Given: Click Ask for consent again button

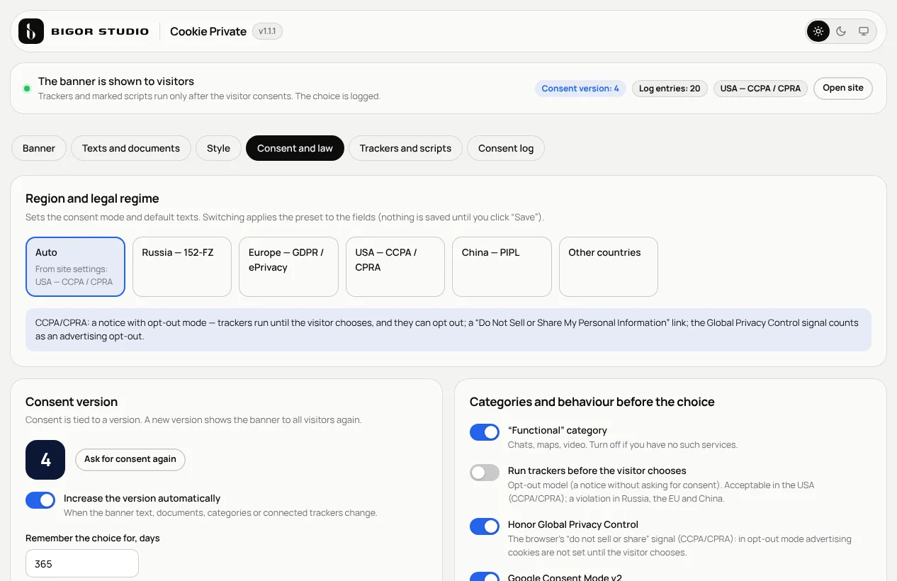Looking at the screenshot, I should click(x=130, y=459).
